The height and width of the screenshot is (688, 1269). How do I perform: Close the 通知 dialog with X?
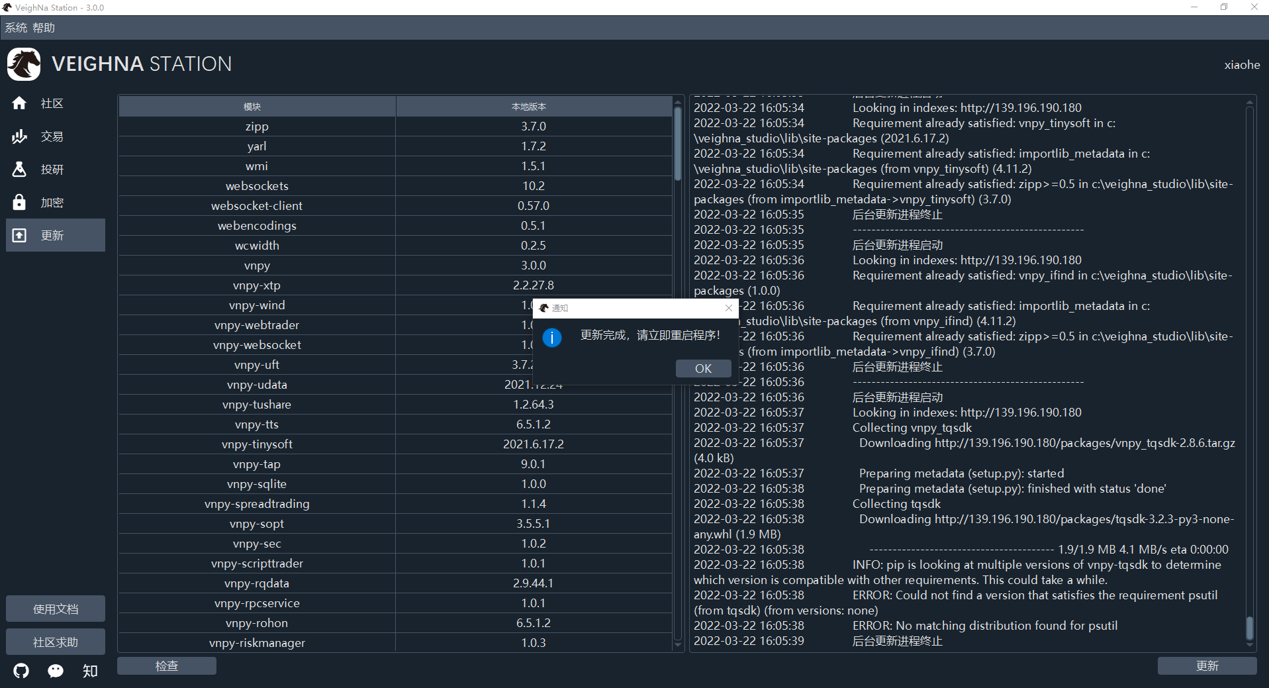point(729,308)
